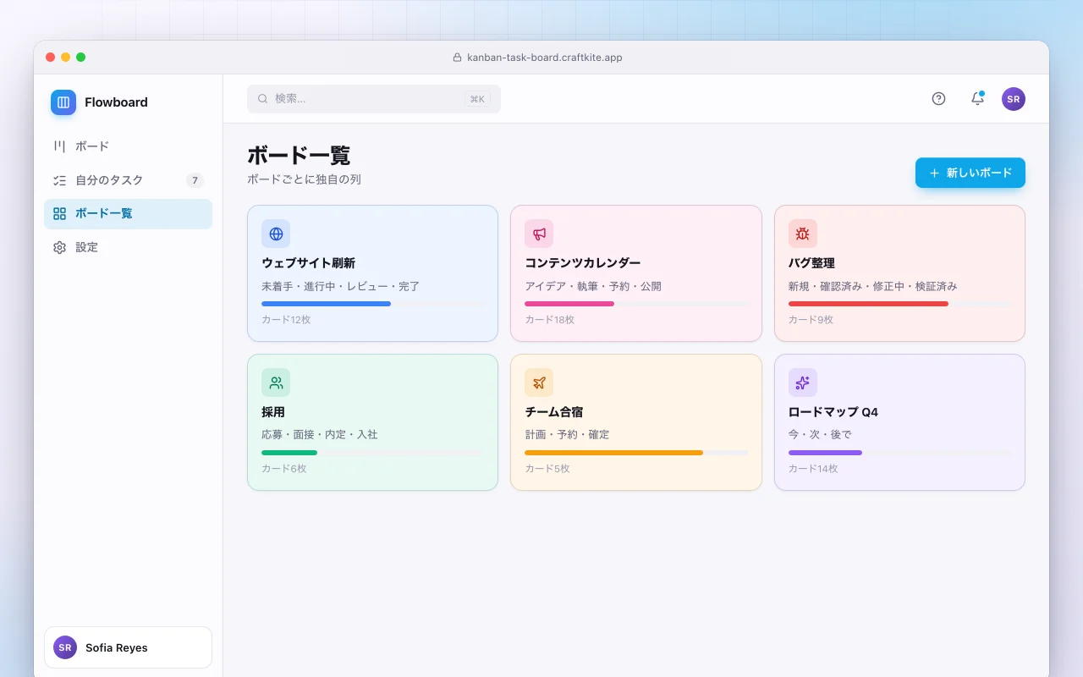Screen dimensions: 1083x677
Task: Click the カード6枚 text
Action: 283,469
